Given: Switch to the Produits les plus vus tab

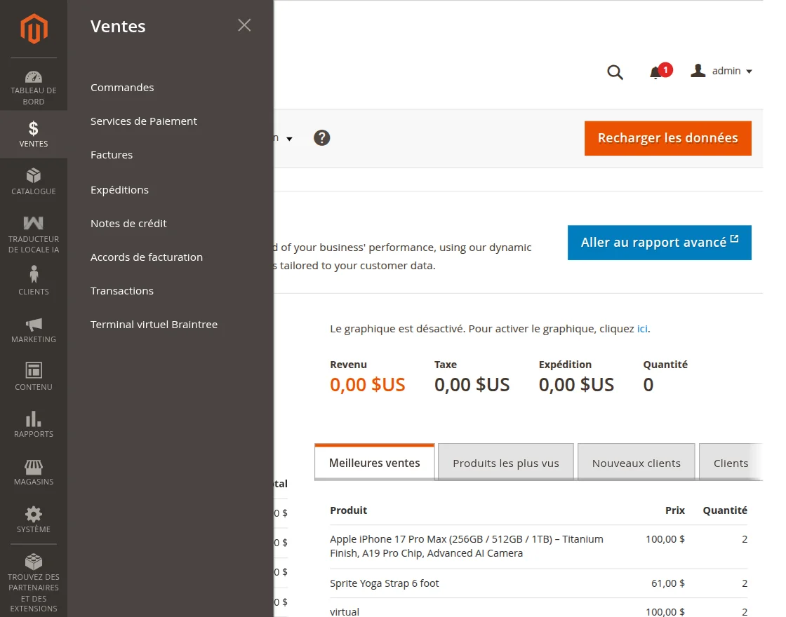Looking at the screenshot, I should (x=506, y=463).
